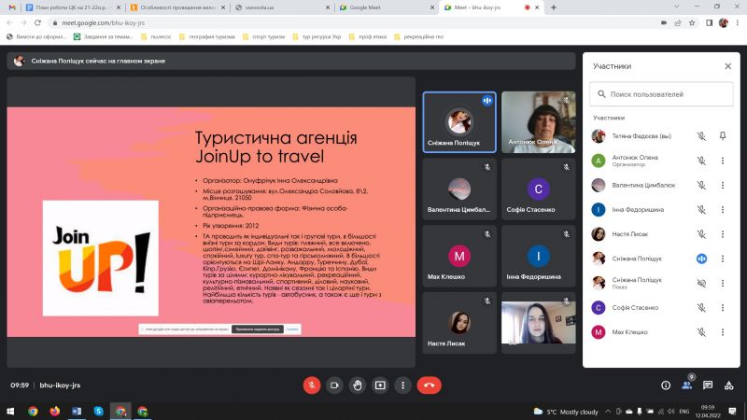Open a new browser tab

click(553, 7)
